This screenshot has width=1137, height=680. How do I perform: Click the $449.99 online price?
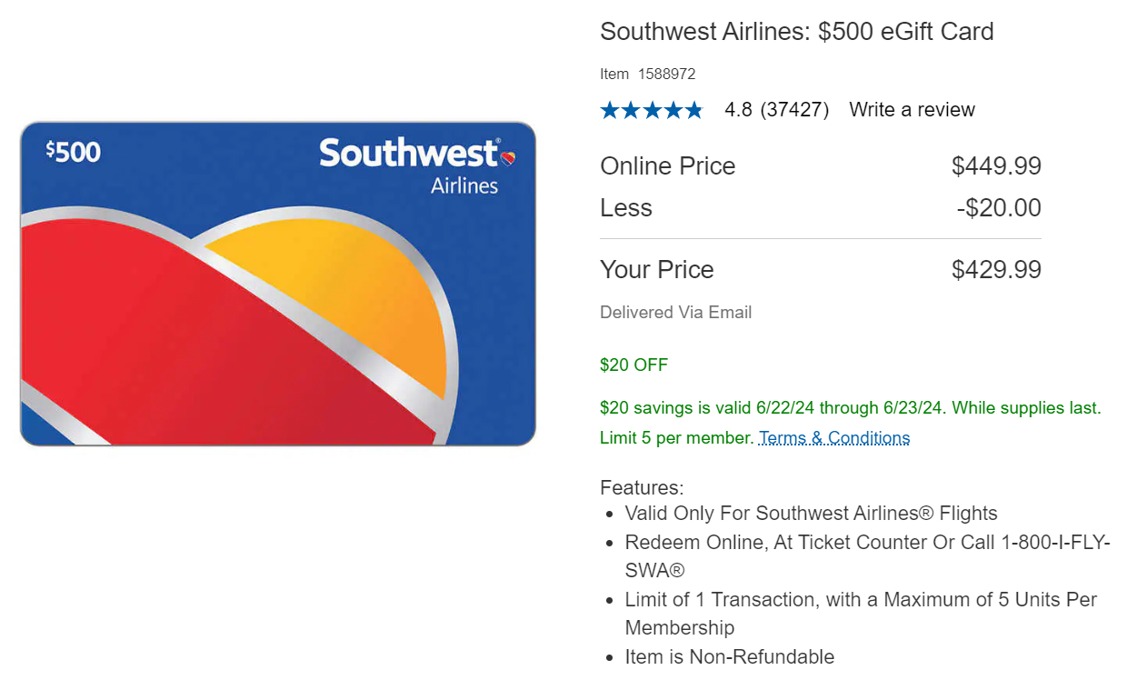[x=995, y=166]
